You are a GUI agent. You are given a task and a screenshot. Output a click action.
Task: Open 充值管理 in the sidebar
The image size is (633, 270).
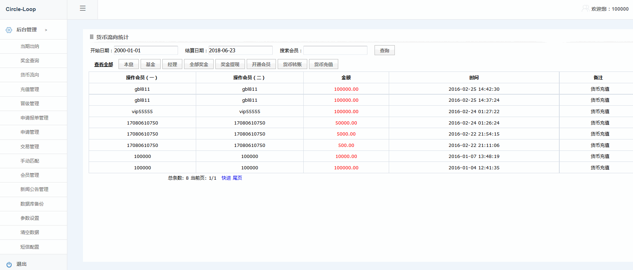30,89
